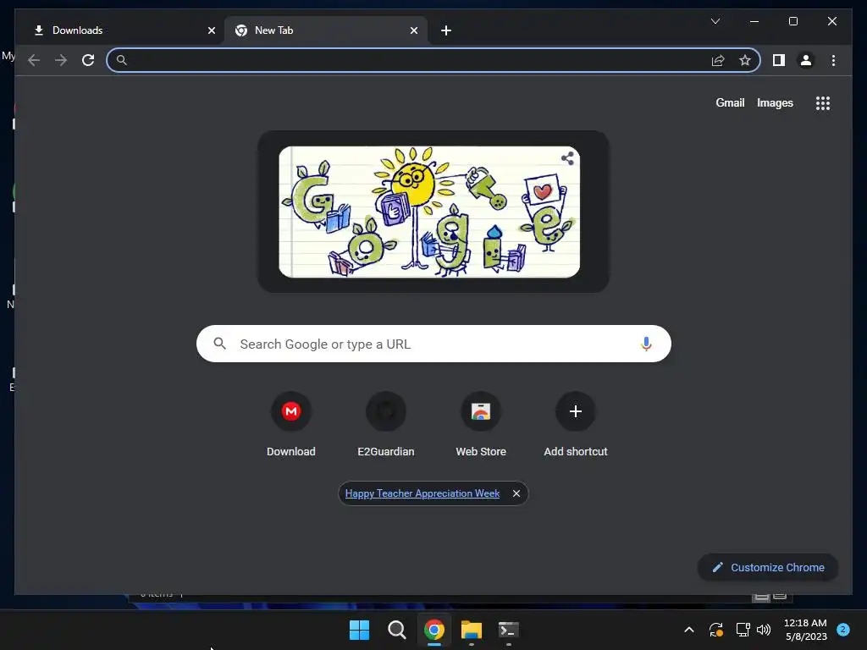867x650 pixels.
Task: Dismiss the Teacher Appreciation Week promo
Action: [x=516, y=493]
